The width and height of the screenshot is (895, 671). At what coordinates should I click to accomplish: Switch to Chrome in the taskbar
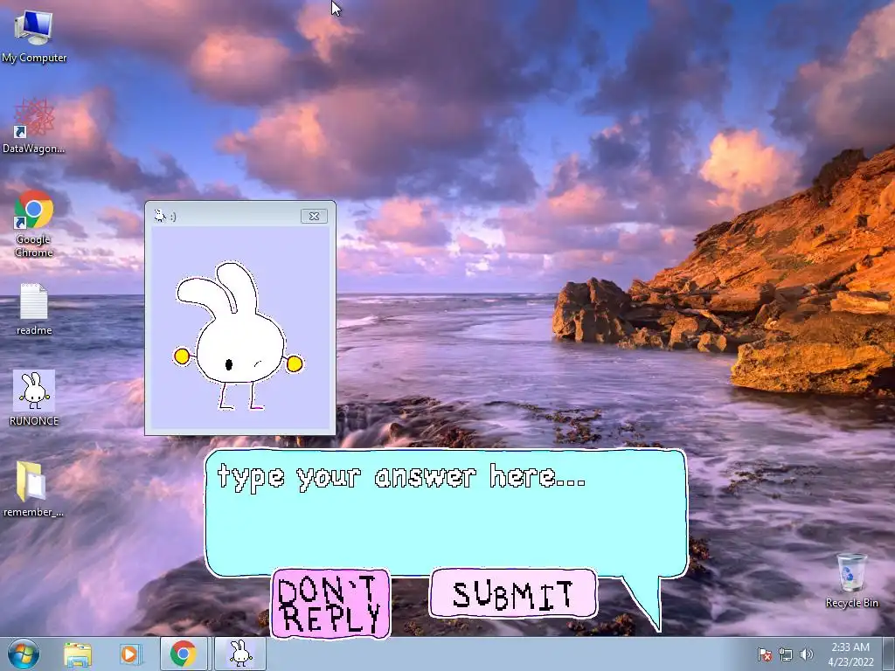(184, 654)
